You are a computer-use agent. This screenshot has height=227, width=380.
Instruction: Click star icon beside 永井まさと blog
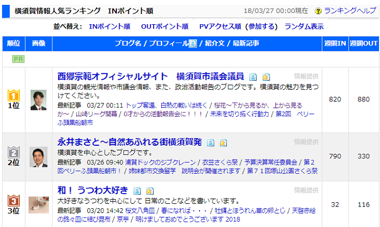click(x=223, y=143)
